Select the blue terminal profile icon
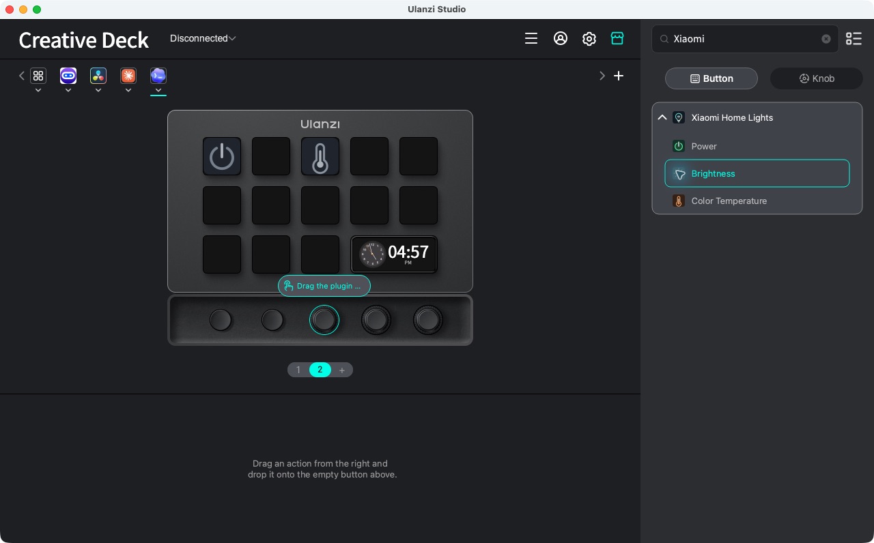 (x=158, y=76)
